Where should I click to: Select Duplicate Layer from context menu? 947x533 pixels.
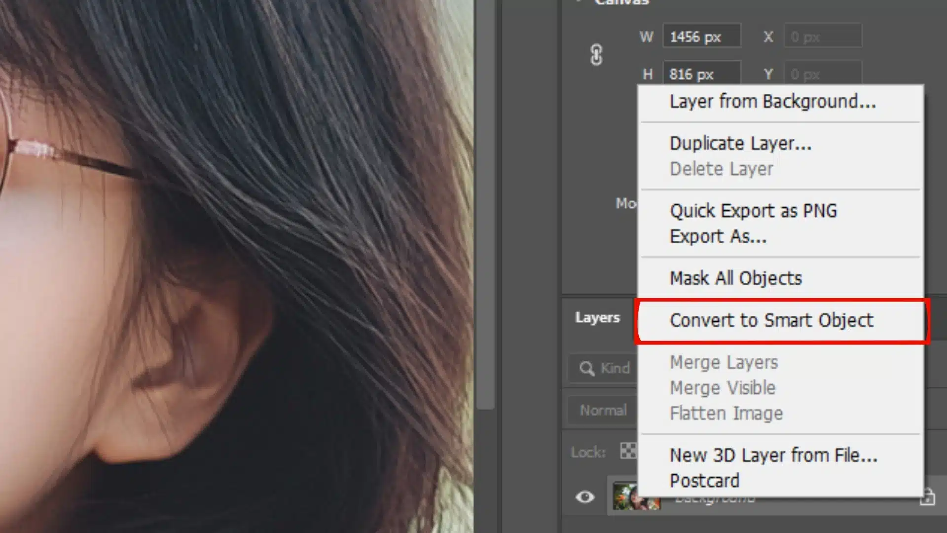741,143
